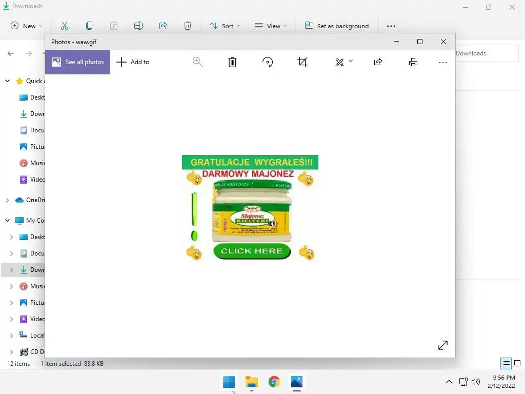Click the displayed mayonnaise GIF image

coord(250,208)
